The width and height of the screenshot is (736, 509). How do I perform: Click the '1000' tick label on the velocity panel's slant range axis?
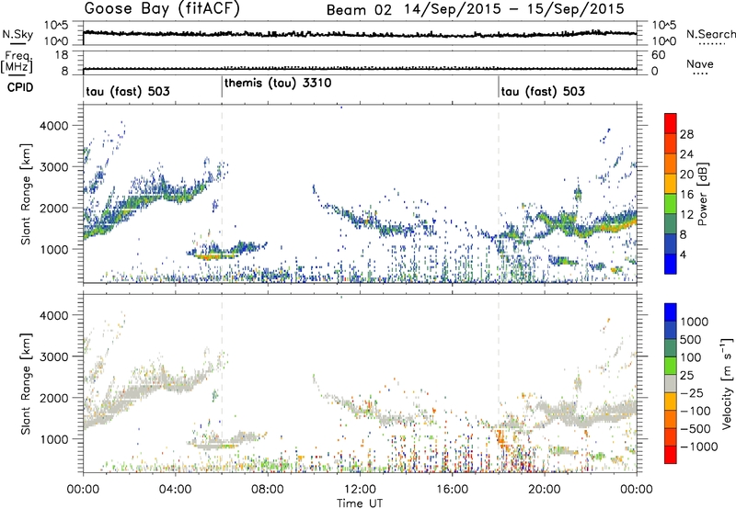(x=53, y=439)
